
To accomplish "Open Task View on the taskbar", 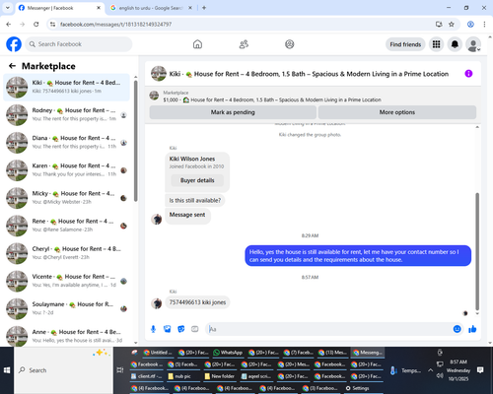I will click(120, 370).
